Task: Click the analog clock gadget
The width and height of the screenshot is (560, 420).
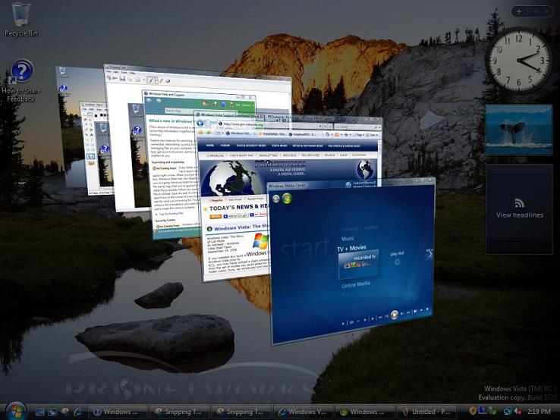Action: click(x=519, y=61)
